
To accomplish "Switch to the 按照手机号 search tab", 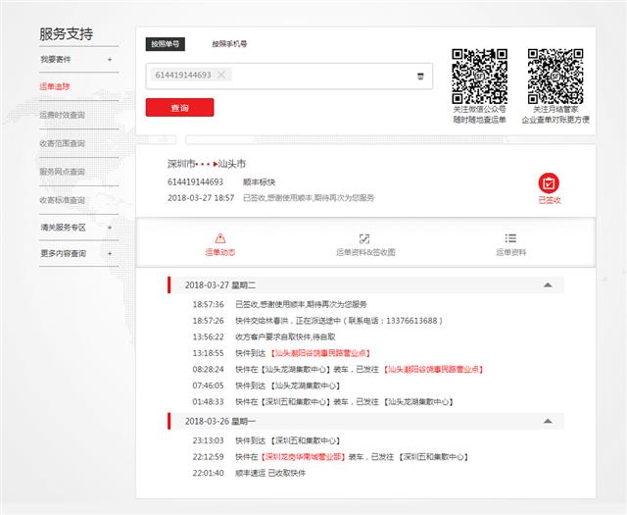I will [229, 44].
